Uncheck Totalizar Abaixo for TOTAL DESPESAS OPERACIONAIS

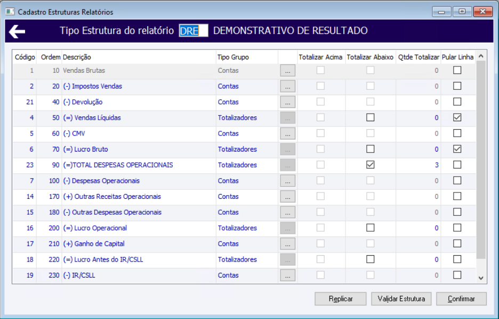tap(370, 165)
